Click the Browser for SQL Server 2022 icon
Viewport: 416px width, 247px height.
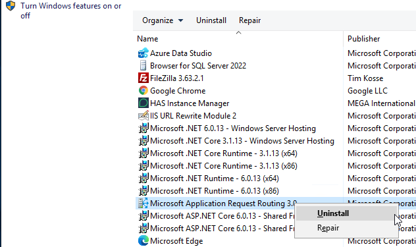[x=143, y=66]
